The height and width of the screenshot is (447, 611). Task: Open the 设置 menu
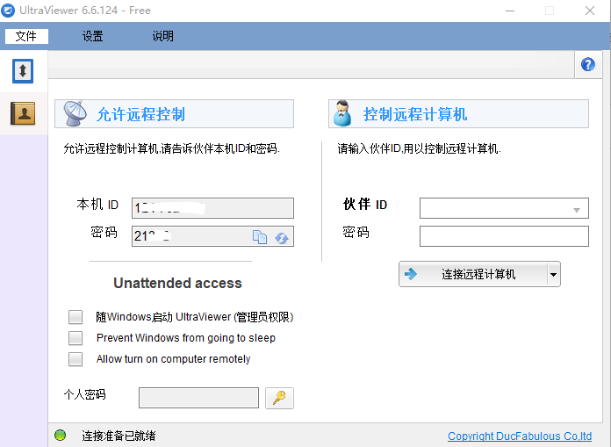click(92, 36)
